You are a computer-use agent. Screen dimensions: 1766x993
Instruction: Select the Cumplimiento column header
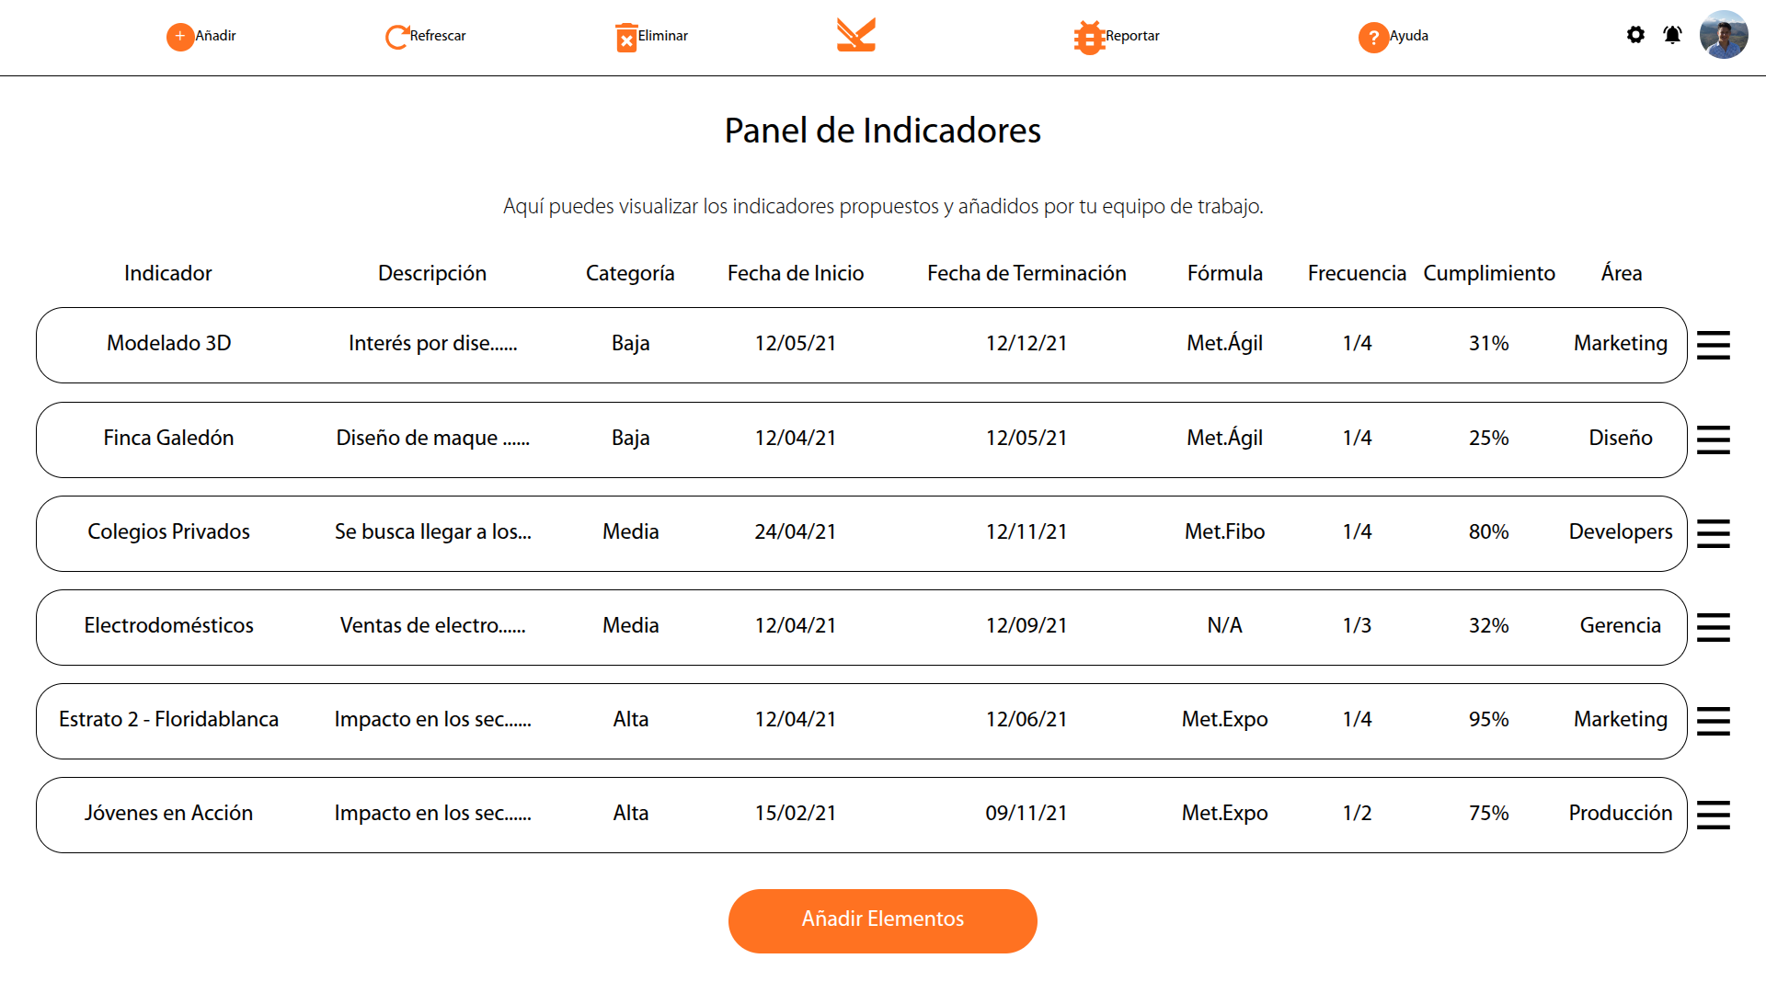point(1488,273)
